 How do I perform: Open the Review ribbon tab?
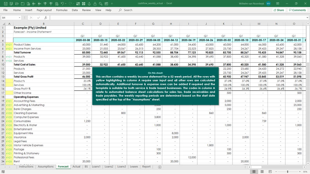pyautogui.click(x=86, y=10)
